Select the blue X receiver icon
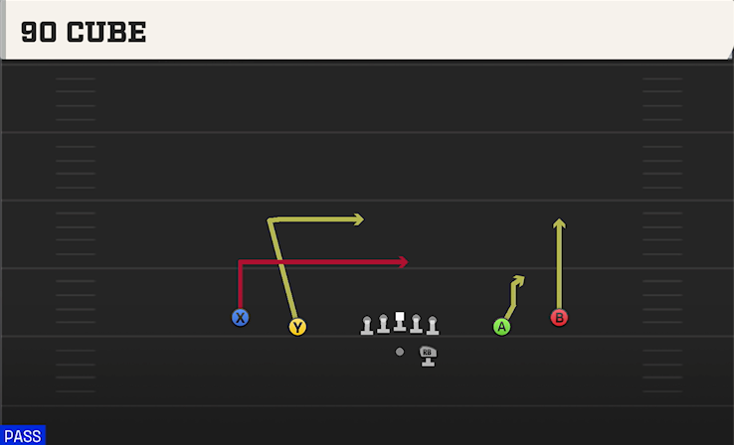The image size is (734, 445). point(240,318)
